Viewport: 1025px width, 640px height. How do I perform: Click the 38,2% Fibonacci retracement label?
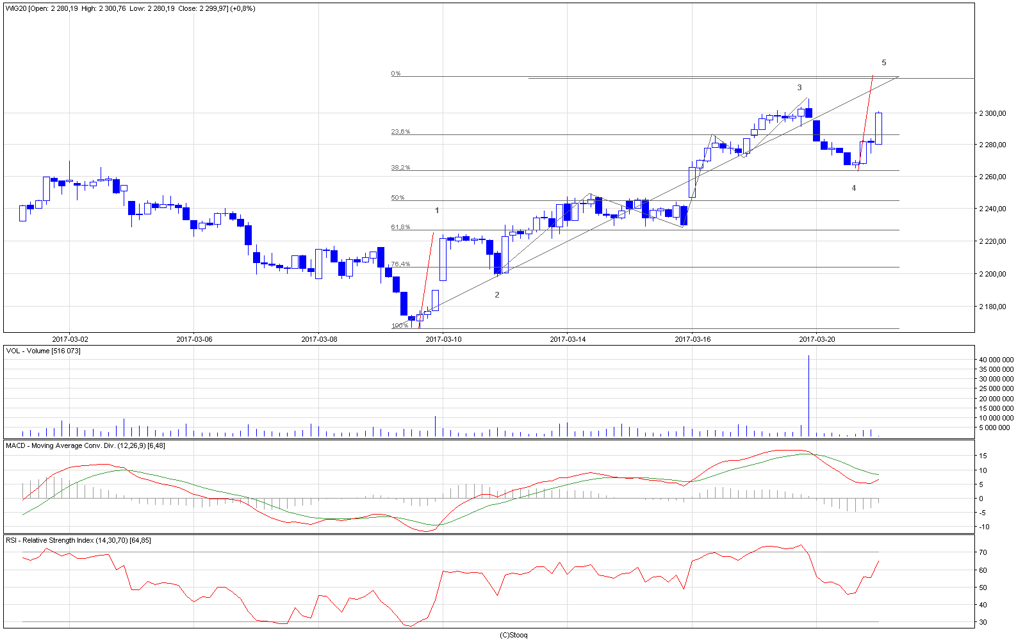(400, 168)
